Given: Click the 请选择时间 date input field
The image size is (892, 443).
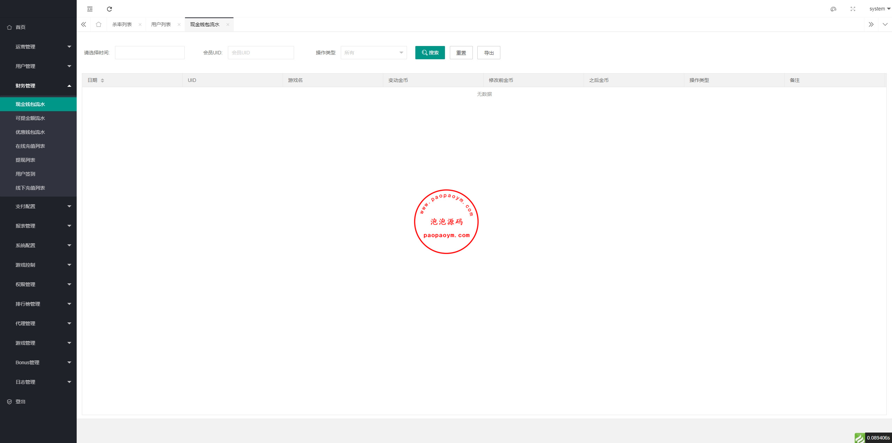Looking at the screenshot, I should 150,53.
